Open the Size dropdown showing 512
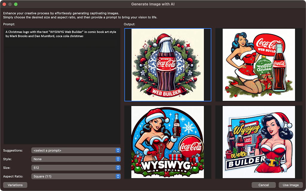The width and height of the screenshot is (306, 191). [x=76, y=168]
